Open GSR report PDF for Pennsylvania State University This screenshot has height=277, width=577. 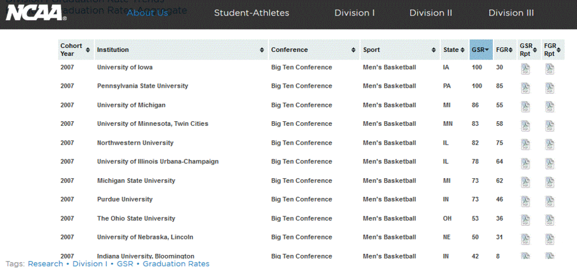click(x=526, y=88)
